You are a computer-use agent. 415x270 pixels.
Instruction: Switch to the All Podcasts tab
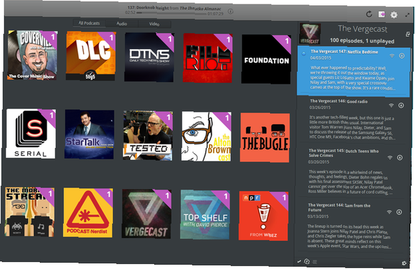[x=89, y=23]
